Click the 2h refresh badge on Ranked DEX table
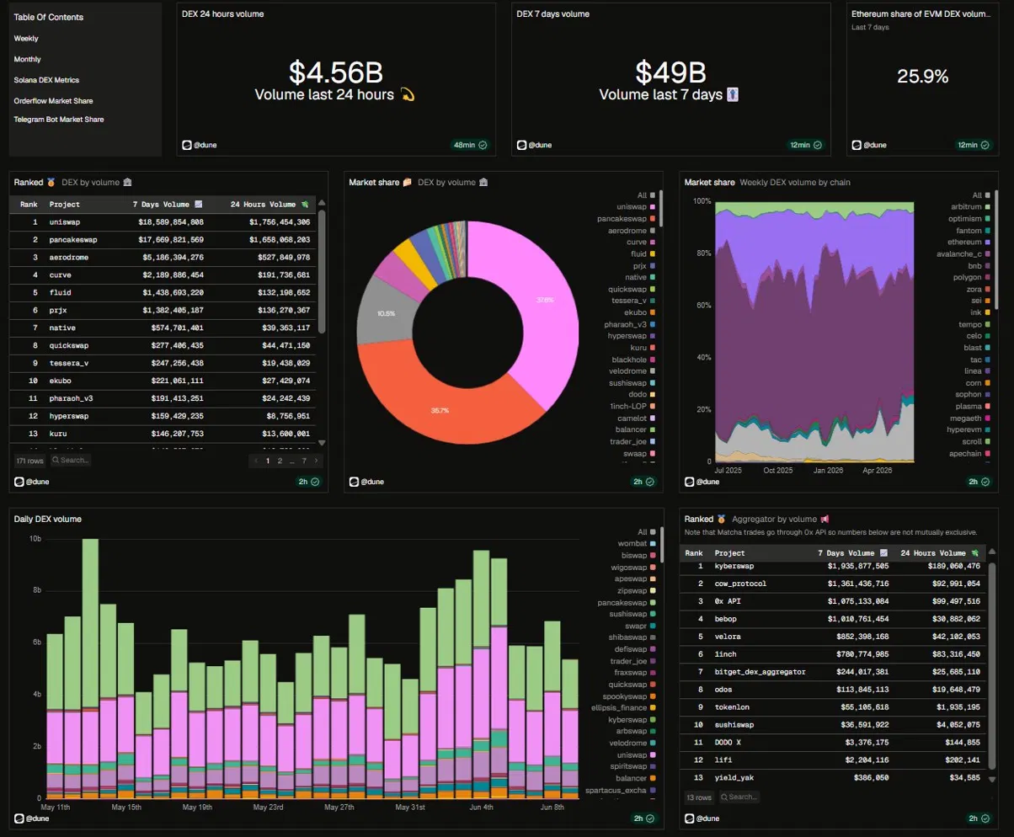This screenshot has height=837, width=1014. 308,482
